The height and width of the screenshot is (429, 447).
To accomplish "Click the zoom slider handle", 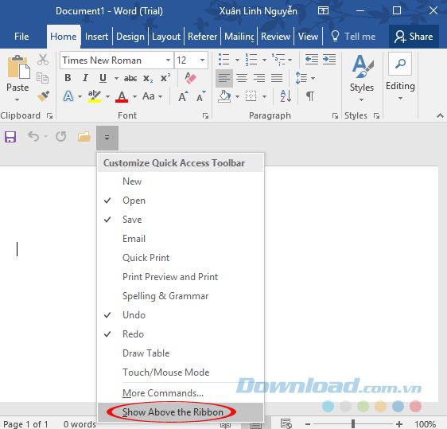I will [353, 424].
